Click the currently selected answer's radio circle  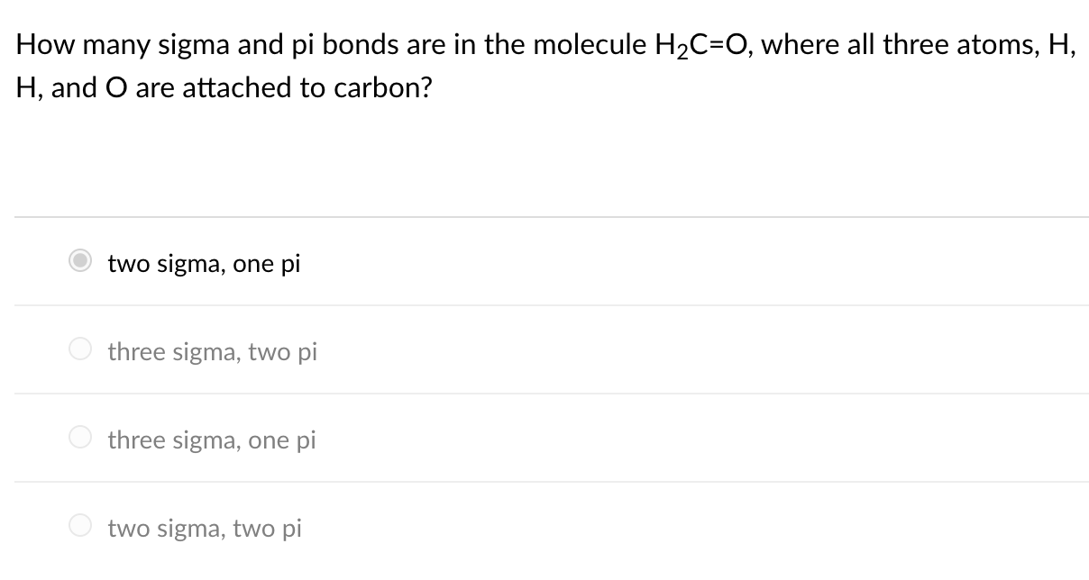coord(80,261)
